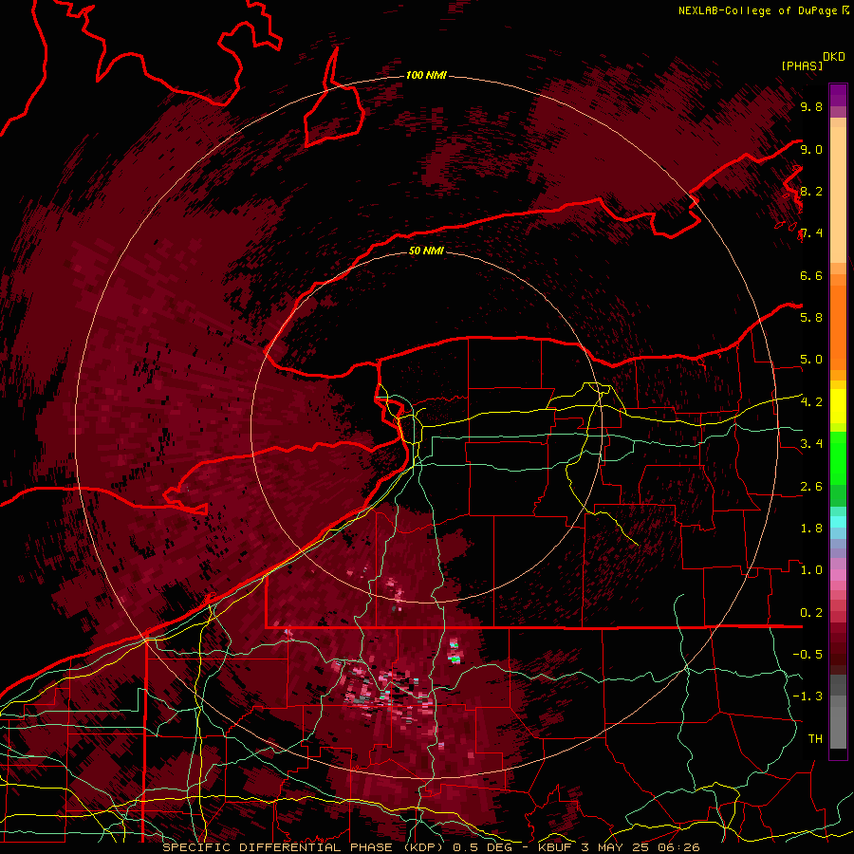Click the bright green high-KDP pixel on the map

[455, 659]
